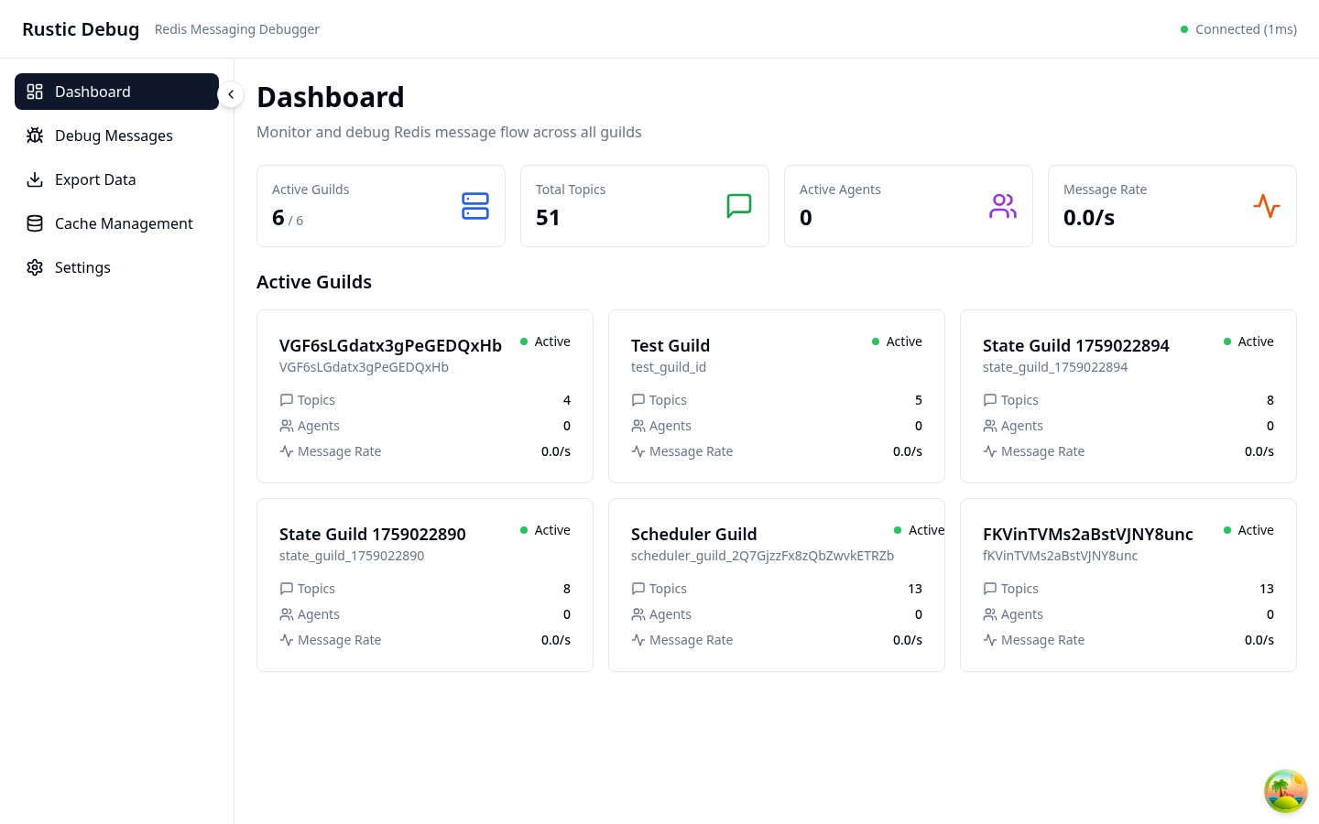
Task: Go to the Debug Messages page
Action: pyautogui.click(x=114, y=136)
